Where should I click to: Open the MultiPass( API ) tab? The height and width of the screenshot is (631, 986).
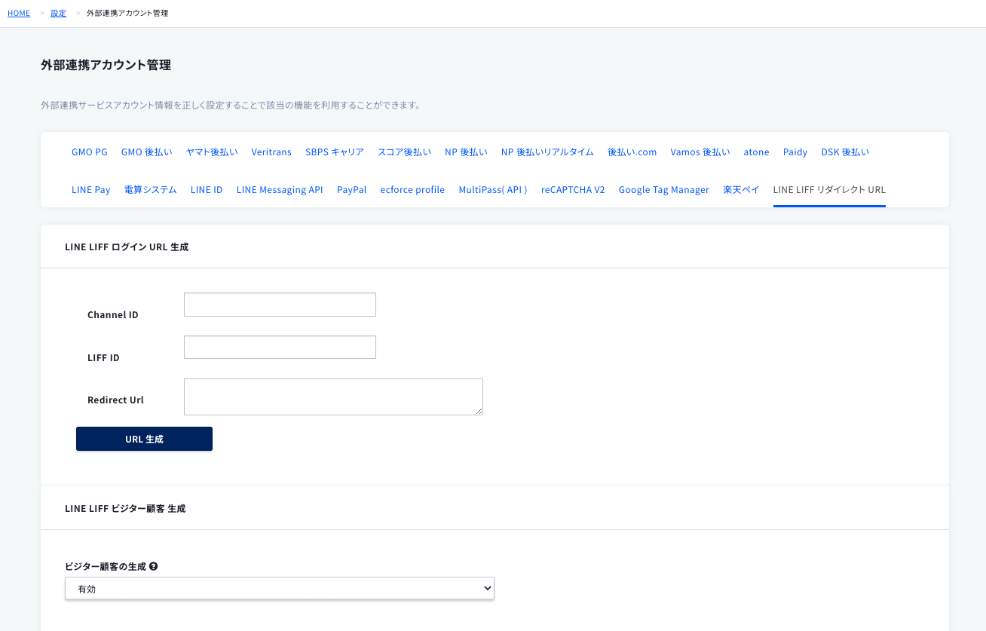[x=492, y=189]
